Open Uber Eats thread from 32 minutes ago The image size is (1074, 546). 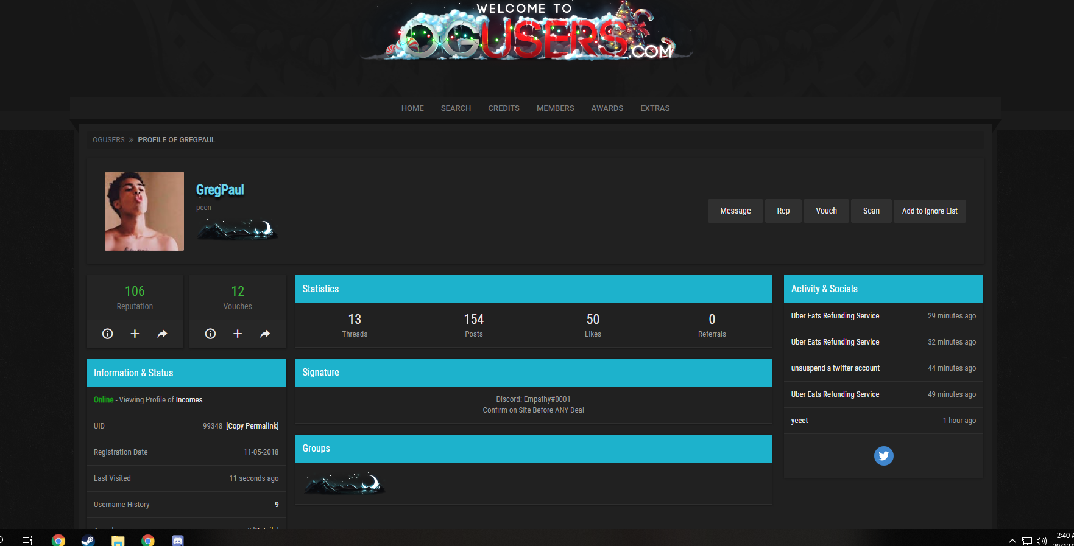point(835,342)
